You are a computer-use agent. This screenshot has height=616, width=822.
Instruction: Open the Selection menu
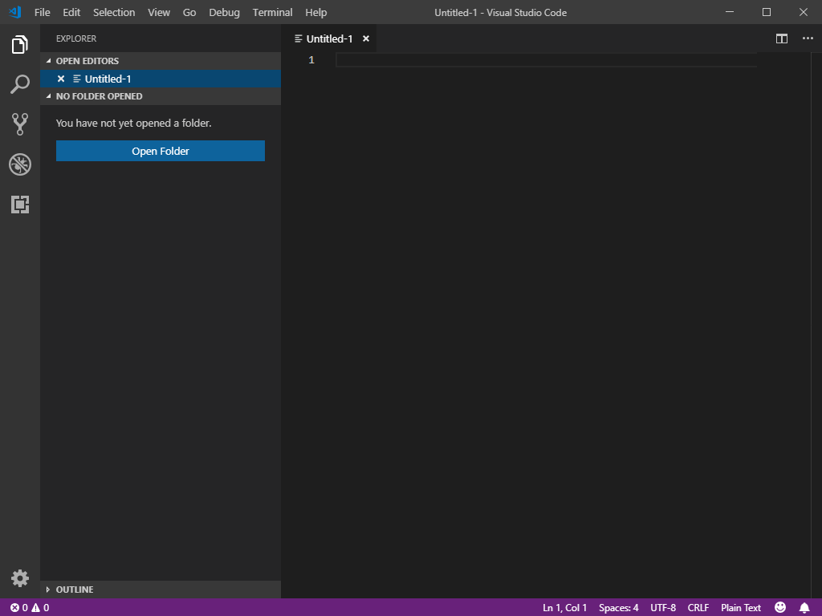pyautogui.click(x=114, y=13)
